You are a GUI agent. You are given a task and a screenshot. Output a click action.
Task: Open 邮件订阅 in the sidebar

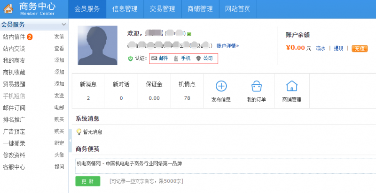pos(14,108)
